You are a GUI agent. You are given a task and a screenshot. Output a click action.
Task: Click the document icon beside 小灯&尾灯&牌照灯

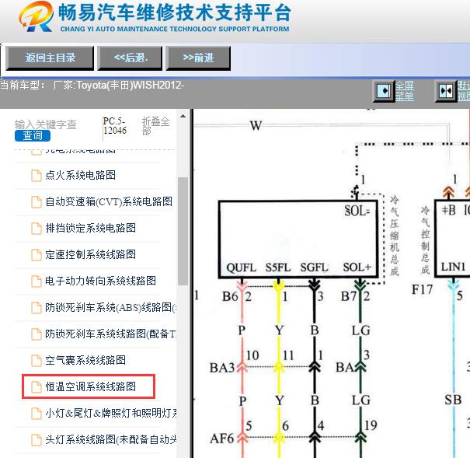(37, 414)
